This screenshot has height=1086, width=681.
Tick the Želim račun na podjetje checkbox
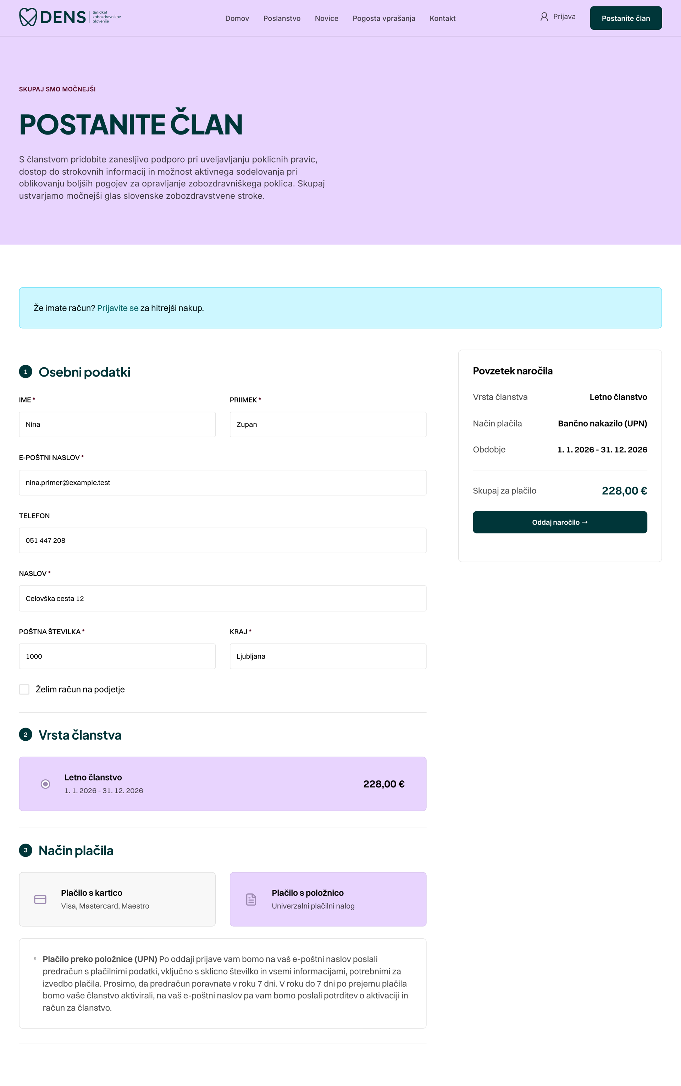pos(24,689)
